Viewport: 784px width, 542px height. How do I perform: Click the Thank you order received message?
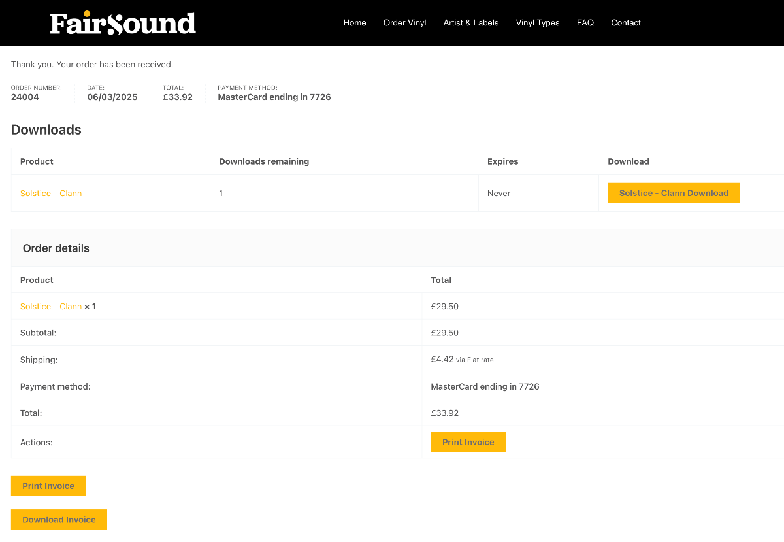[92, 65]
